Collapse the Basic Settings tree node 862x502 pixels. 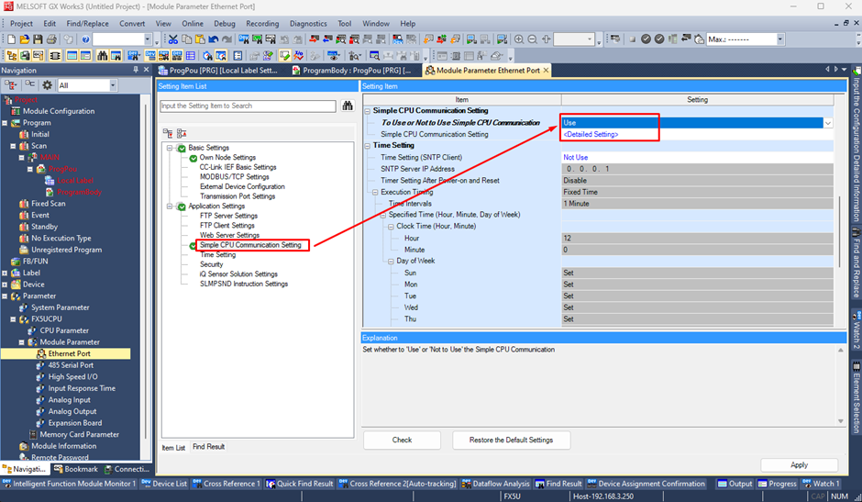pos(170,148)
